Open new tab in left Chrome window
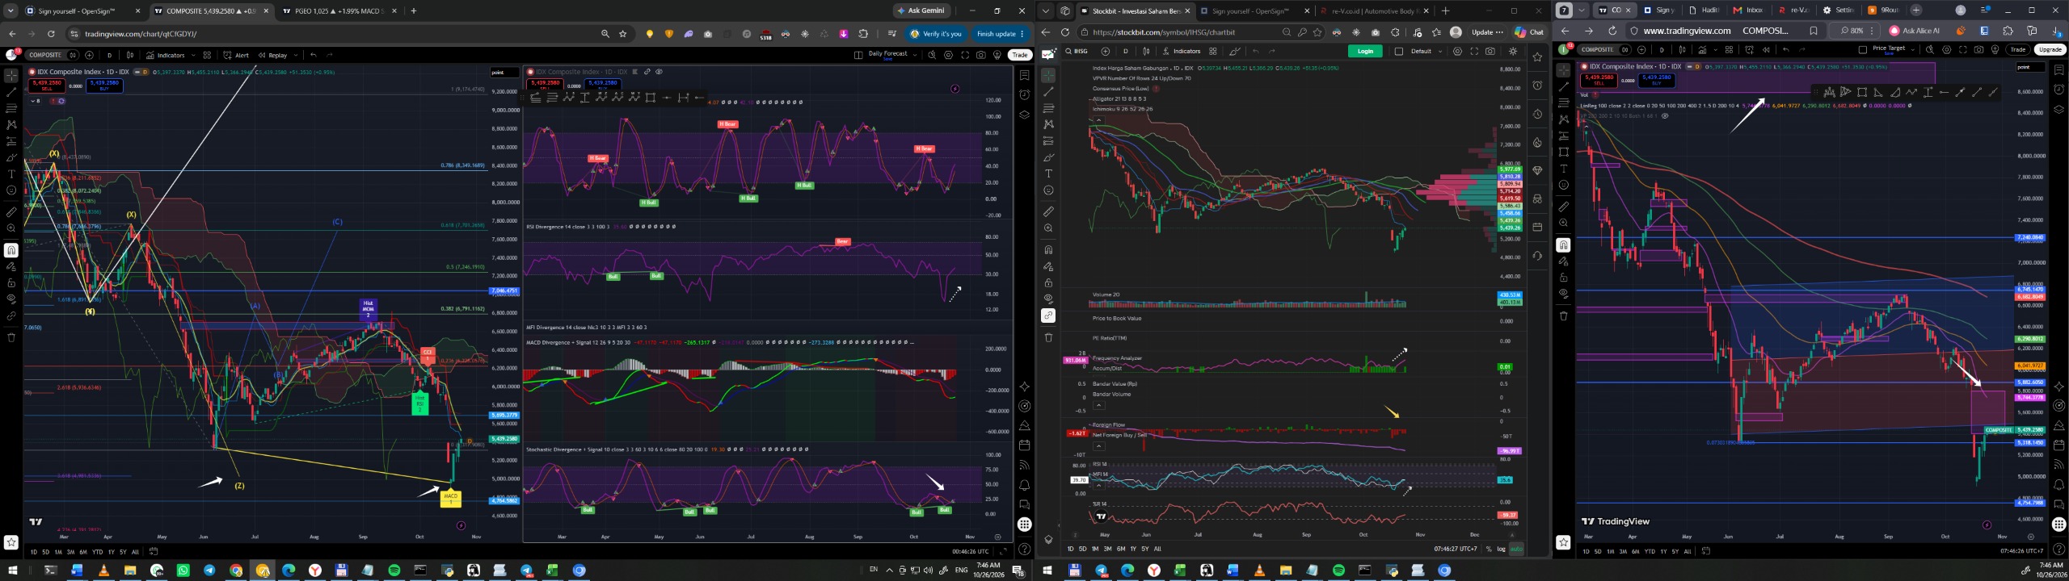The image size is (2069, 581). pyautogui.click(x=414, y=11)
